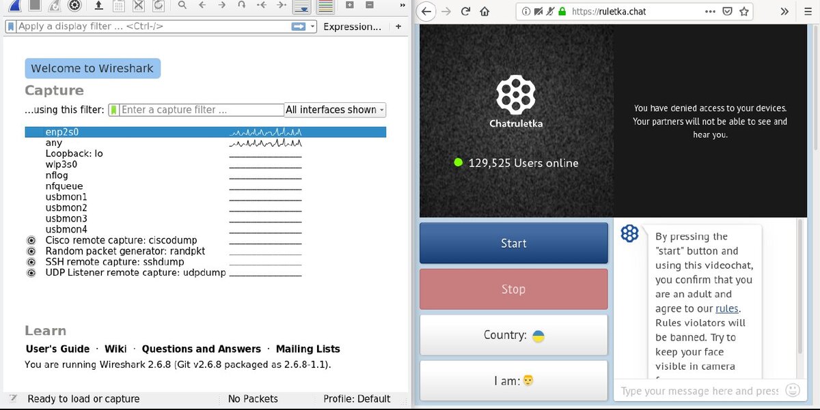820x410 pixels.
Task: Open Capture options via the gear icon
Action: point(74,6)
